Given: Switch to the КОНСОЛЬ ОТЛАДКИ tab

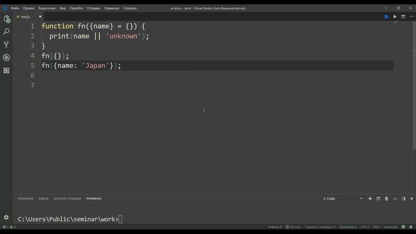Looking at the screenshot, I should tap(67, 199).
